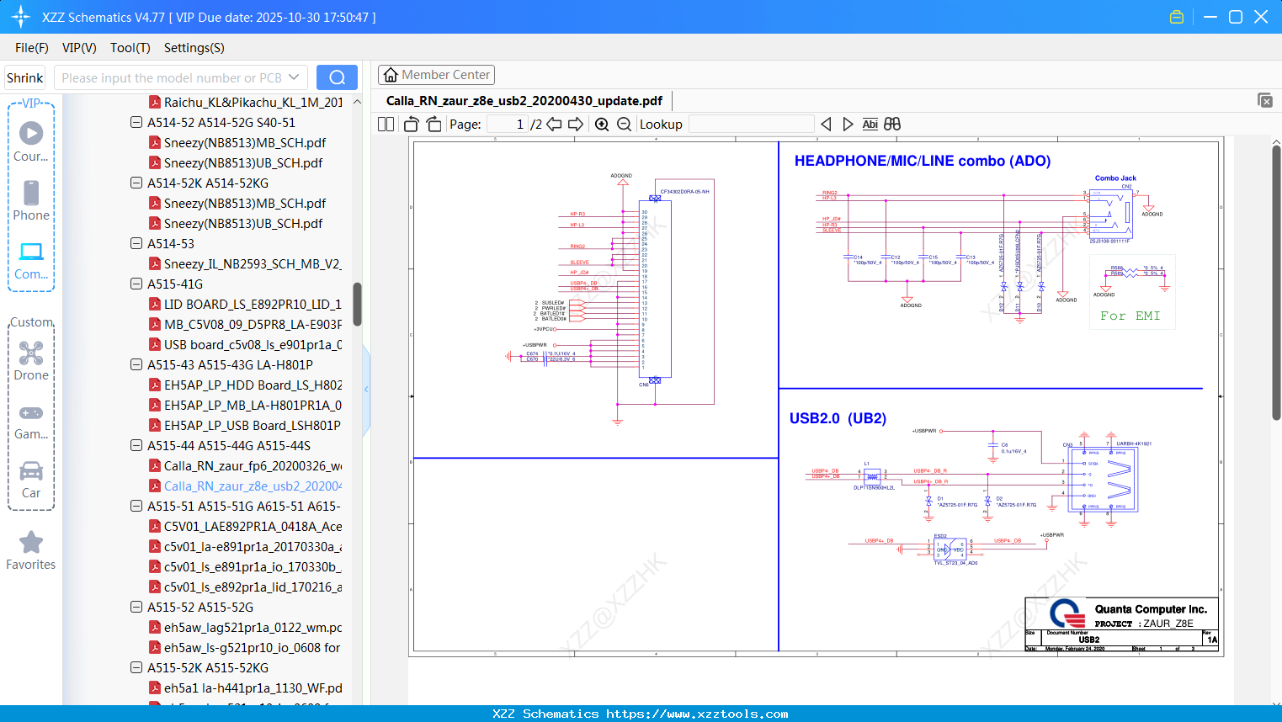The image size is (1282, 722).
Task: Click the Lookup text input field
Action: click(x=751, y=125)
